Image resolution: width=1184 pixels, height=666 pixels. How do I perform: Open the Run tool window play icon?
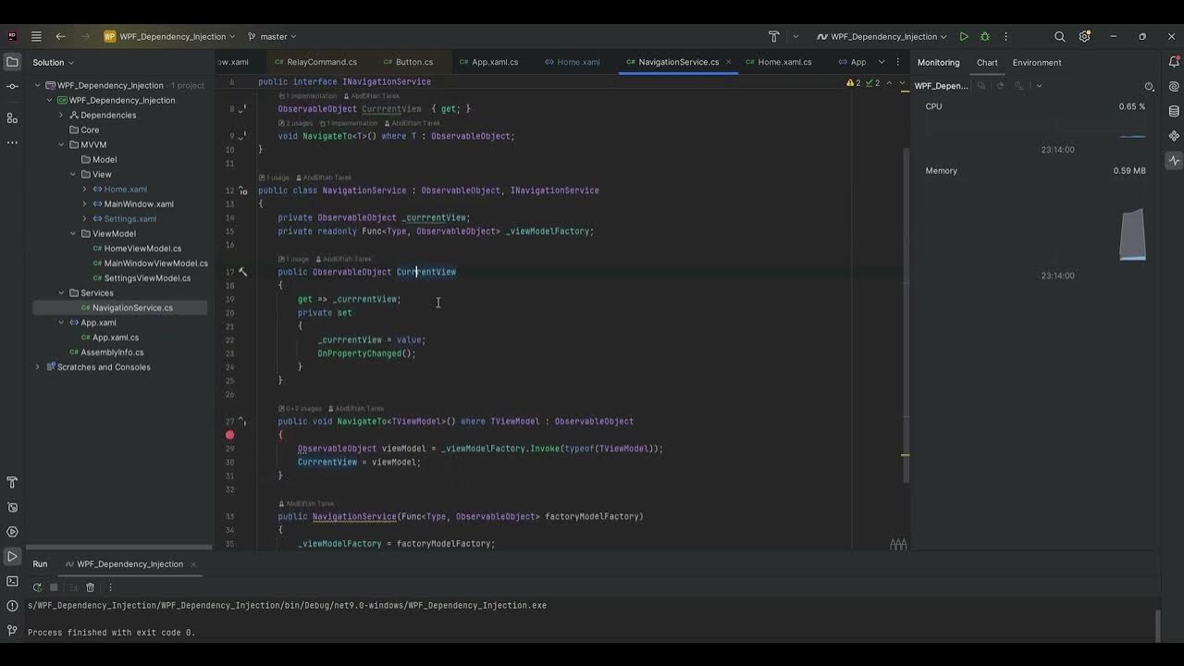(x=12, y=557)
